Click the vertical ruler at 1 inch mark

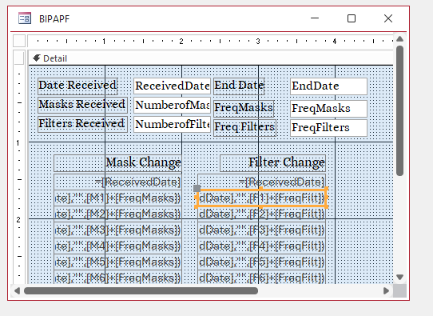[x=18, y=143]
